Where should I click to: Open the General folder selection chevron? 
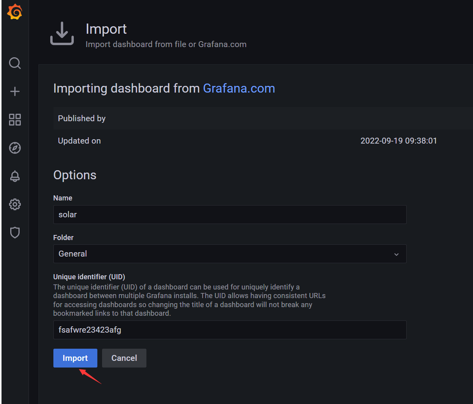pos(396,254)
